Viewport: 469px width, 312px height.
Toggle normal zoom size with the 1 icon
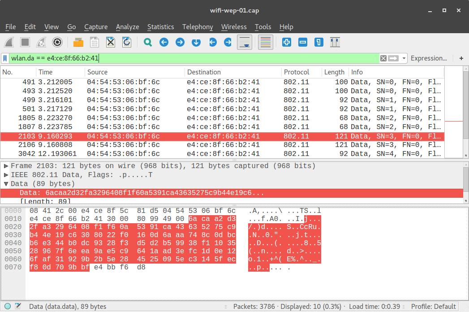coord(318,42)
